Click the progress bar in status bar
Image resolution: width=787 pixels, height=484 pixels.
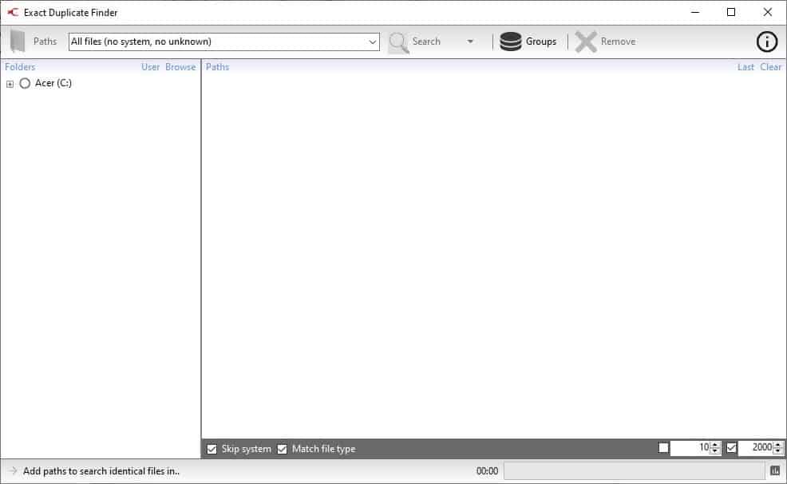coord(635,471)
